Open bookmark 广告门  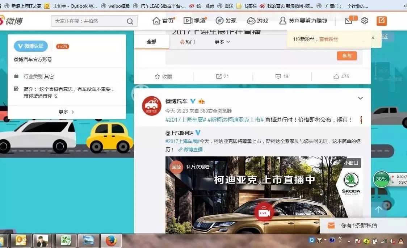pyautogui.click(x=343, y=6)
